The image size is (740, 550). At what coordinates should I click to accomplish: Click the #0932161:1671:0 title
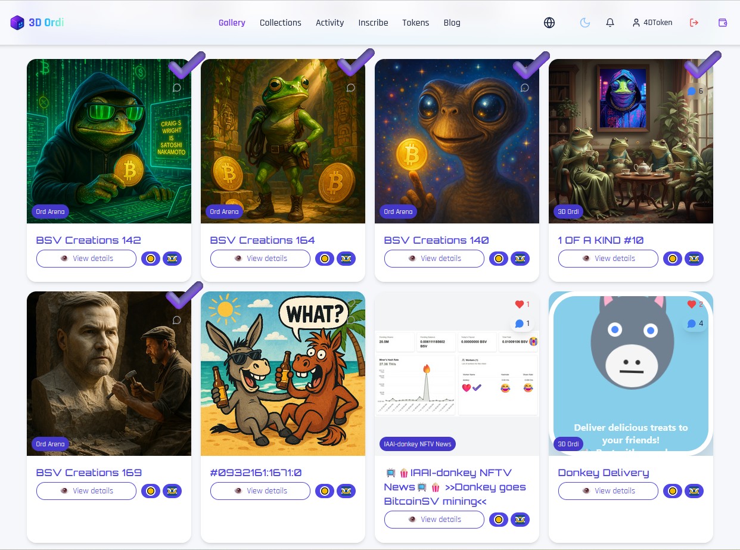click(256, 473)
